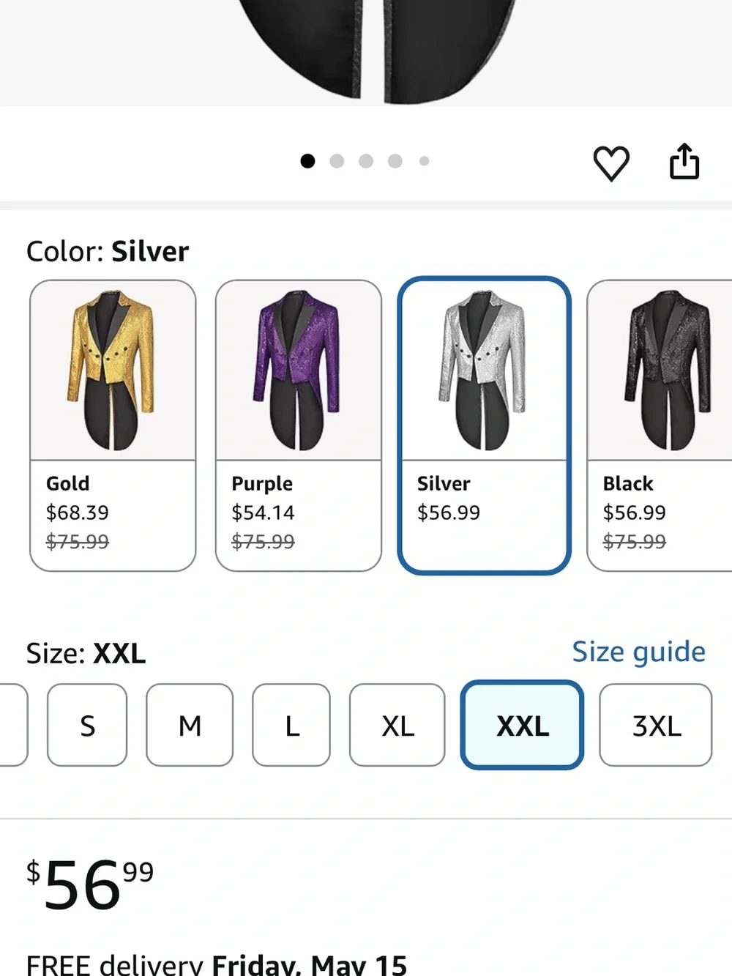Select size 3XL
Viewport: 732px width, 976px height.
click(656, 725)
